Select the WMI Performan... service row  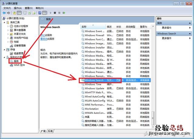[116, 105]
